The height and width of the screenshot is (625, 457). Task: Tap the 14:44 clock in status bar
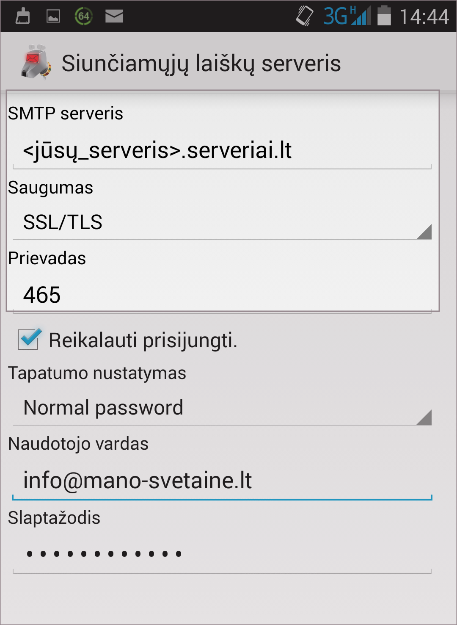coord(424,17)
